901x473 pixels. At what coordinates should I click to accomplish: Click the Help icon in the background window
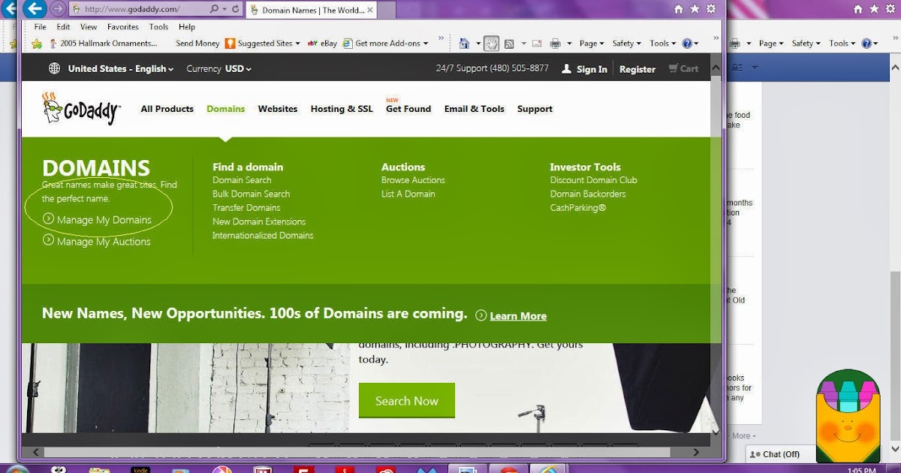click(866, 44)
